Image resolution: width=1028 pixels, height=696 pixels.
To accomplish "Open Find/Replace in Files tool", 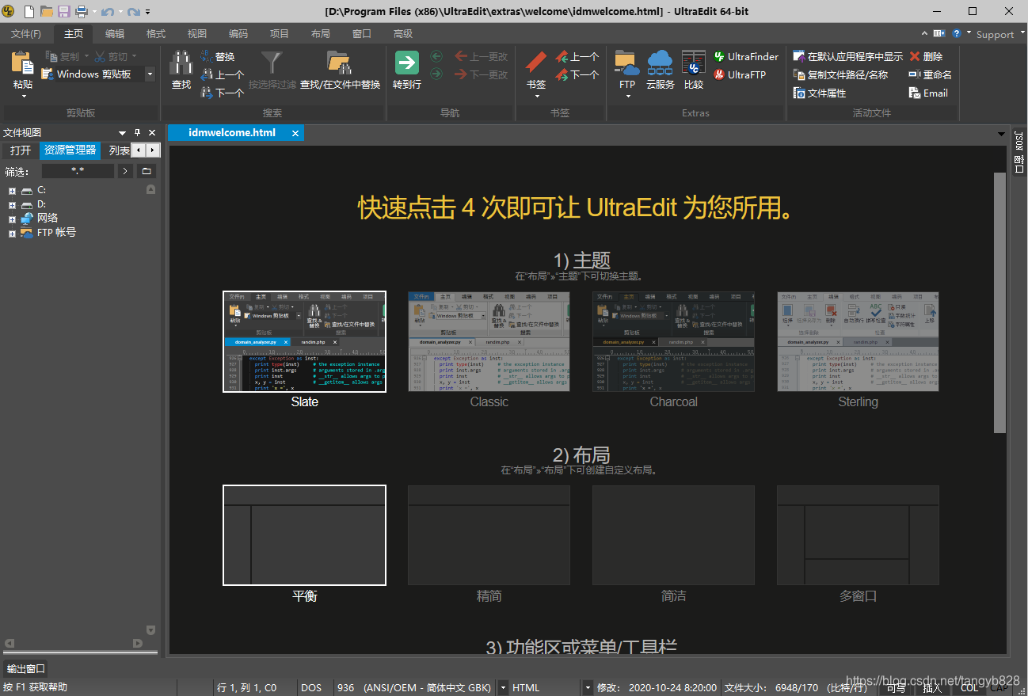I will click(340, 70).
